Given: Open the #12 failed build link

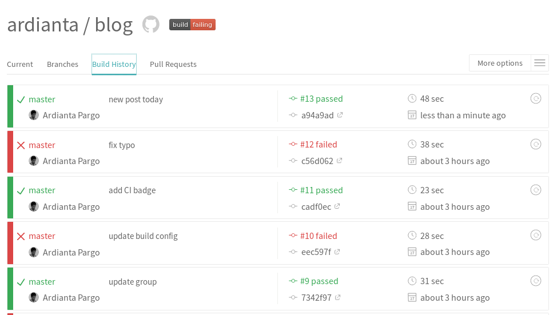Looking at the screenshot, I should click(319, 145).
